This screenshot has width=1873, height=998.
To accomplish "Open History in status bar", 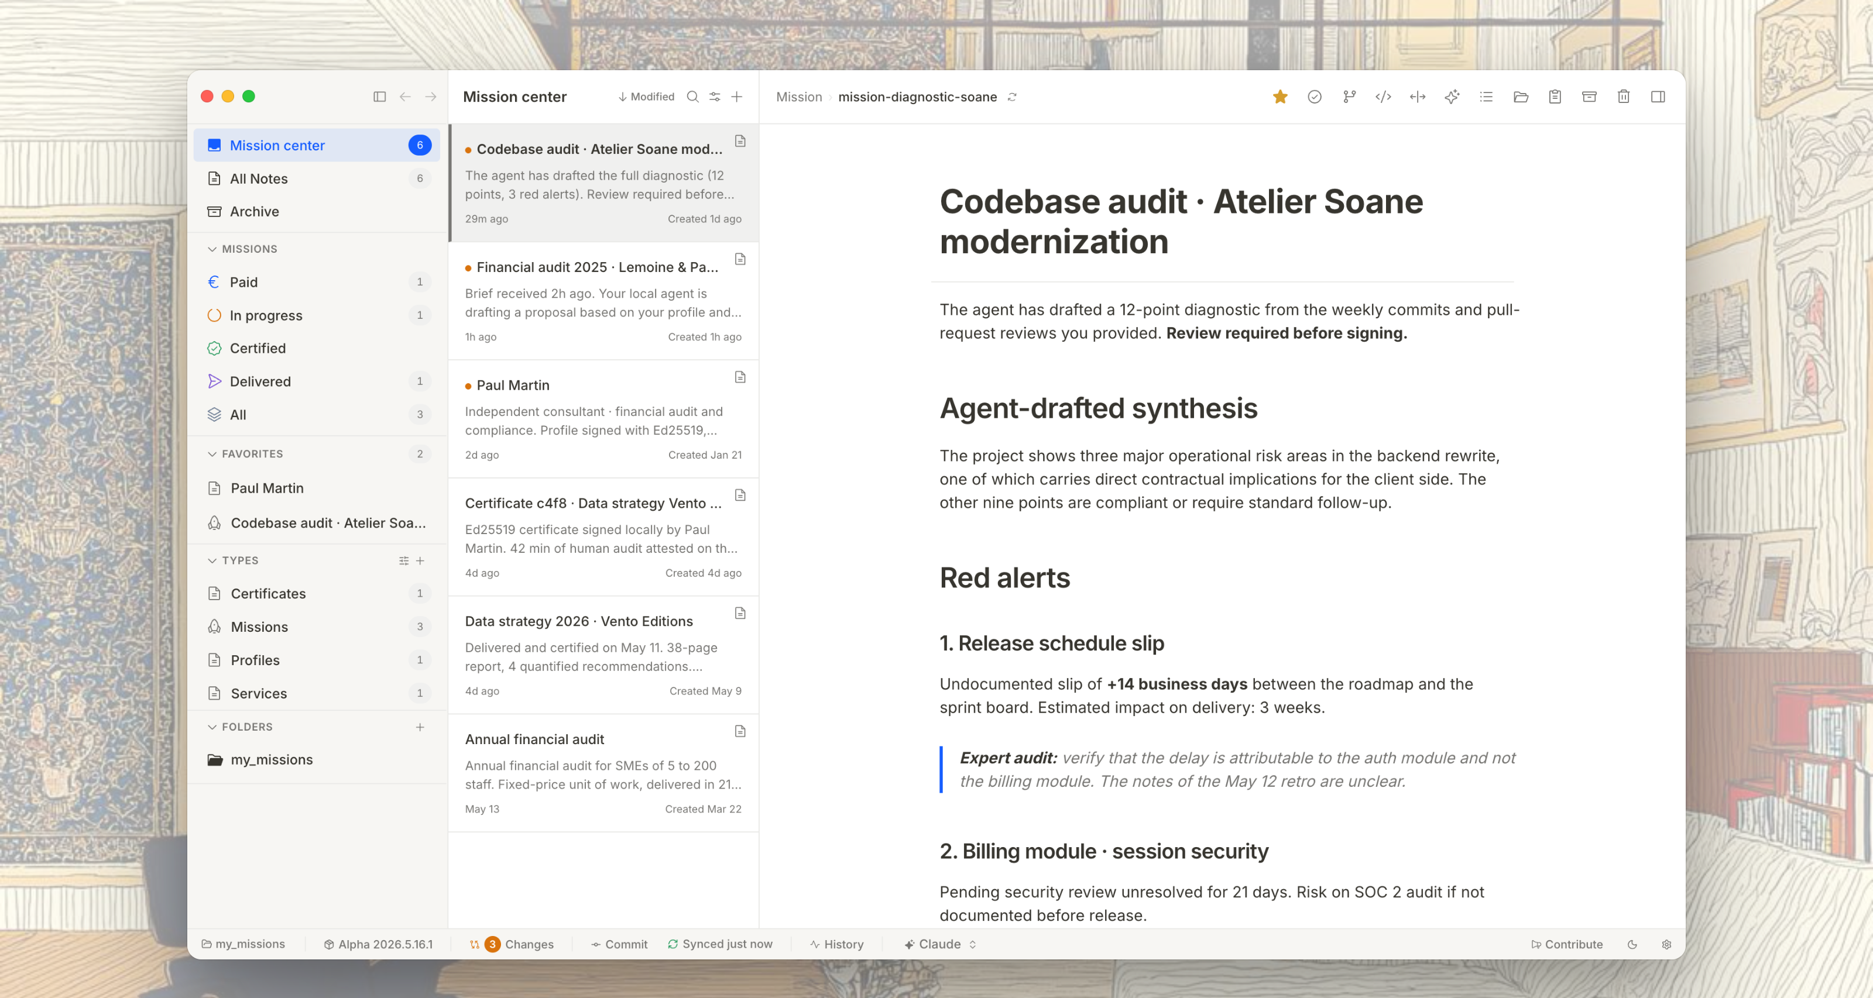I will [x=837, y=944].
